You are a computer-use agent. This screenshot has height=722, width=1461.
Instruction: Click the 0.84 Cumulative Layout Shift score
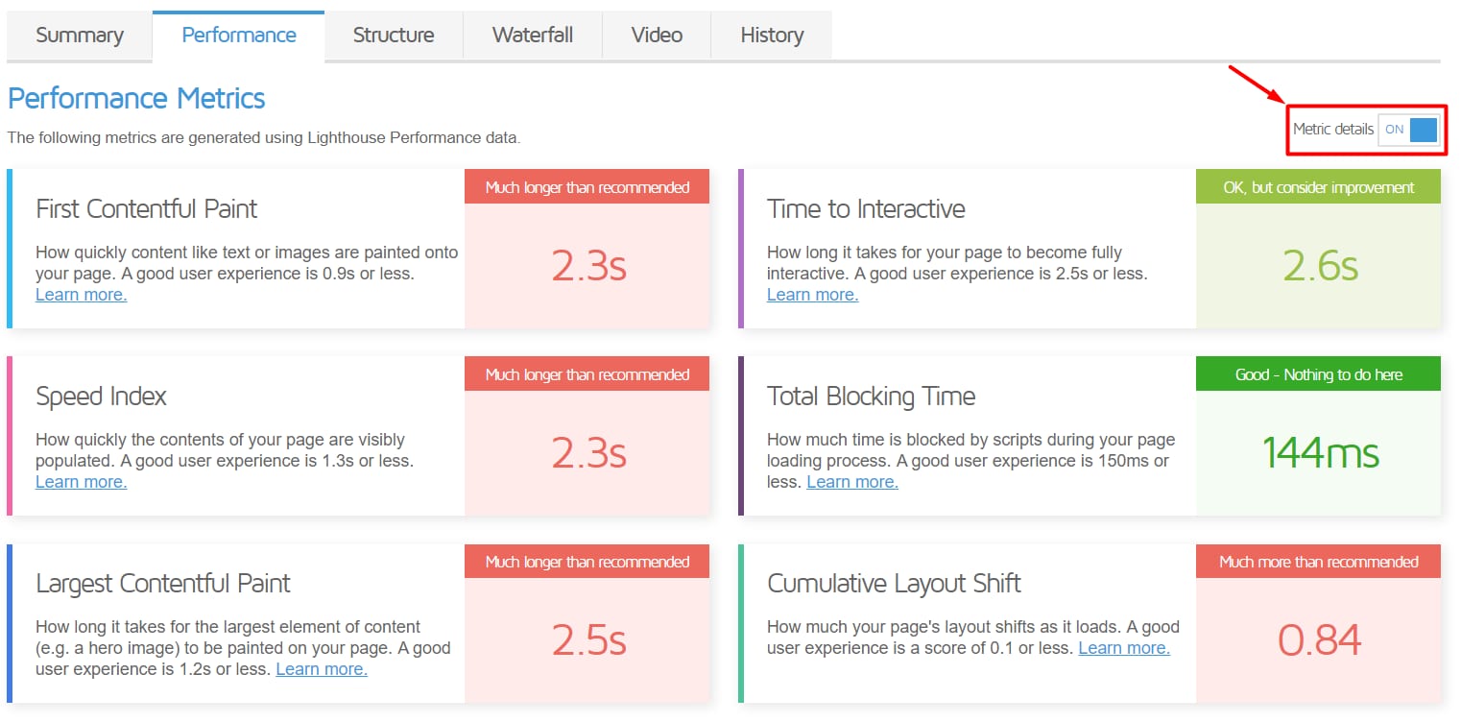click(1318, 638)
